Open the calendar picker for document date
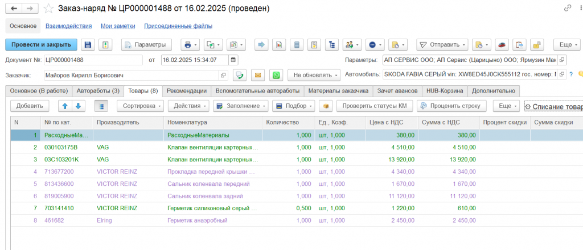This screenshot has height=250, width=583. pyautogui.click(x=233, y=60)
